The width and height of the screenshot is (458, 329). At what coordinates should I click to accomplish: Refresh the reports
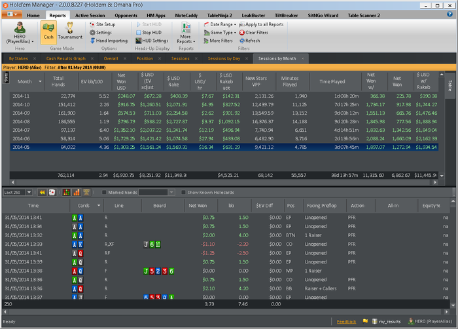click(250, 41)
